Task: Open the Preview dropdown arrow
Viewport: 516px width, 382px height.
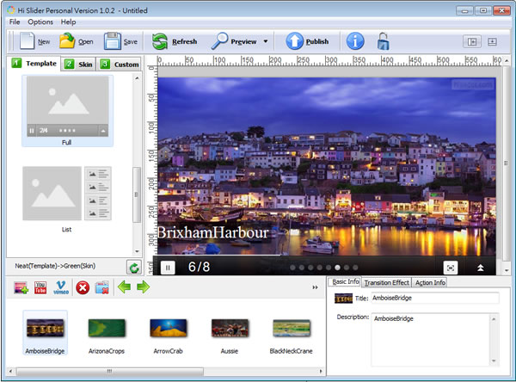Action: (x=266, y=41)
